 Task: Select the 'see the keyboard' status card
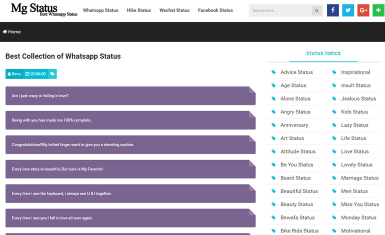coord(130,193)
